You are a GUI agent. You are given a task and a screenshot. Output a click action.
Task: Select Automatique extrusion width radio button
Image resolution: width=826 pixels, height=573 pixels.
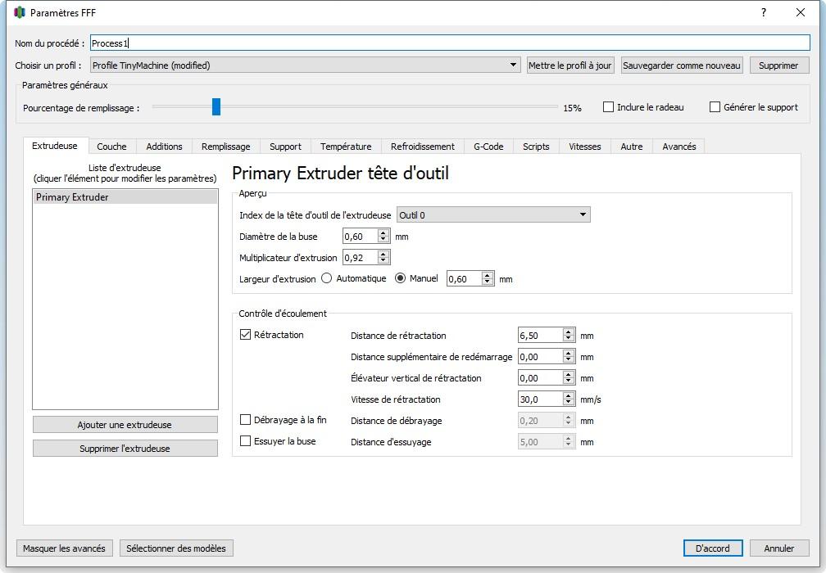coord(327,278)
